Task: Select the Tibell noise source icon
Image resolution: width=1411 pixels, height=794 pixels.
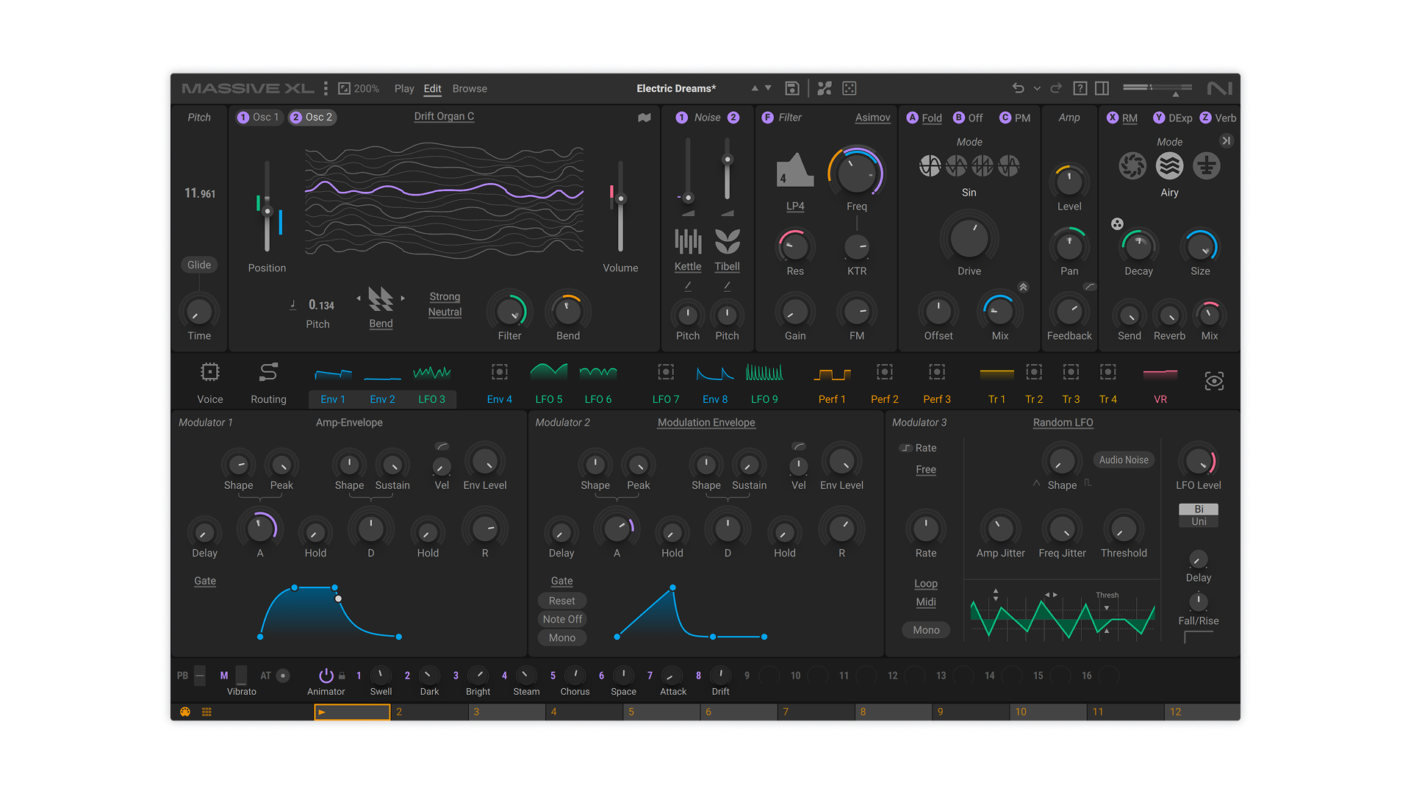Action: point(728,241)
